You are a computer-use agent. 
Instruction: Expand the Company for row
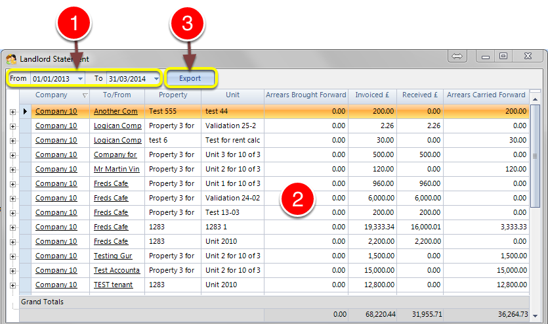coord(12,155)
